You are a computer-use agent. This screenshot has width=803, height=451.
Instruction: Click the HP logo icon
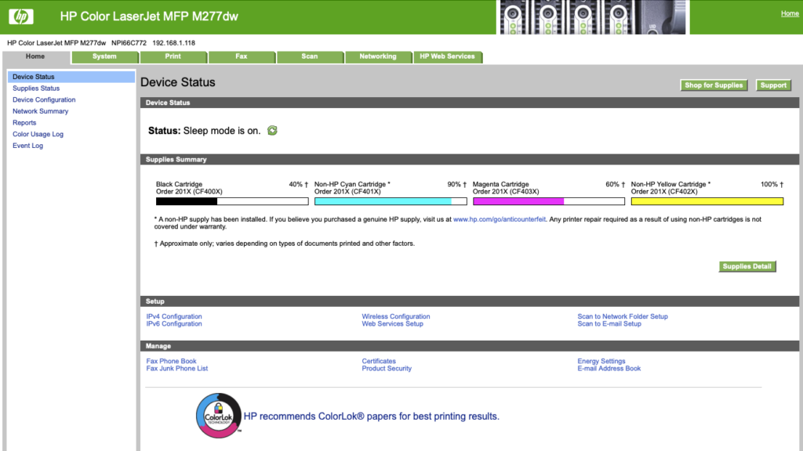point(21,16)
